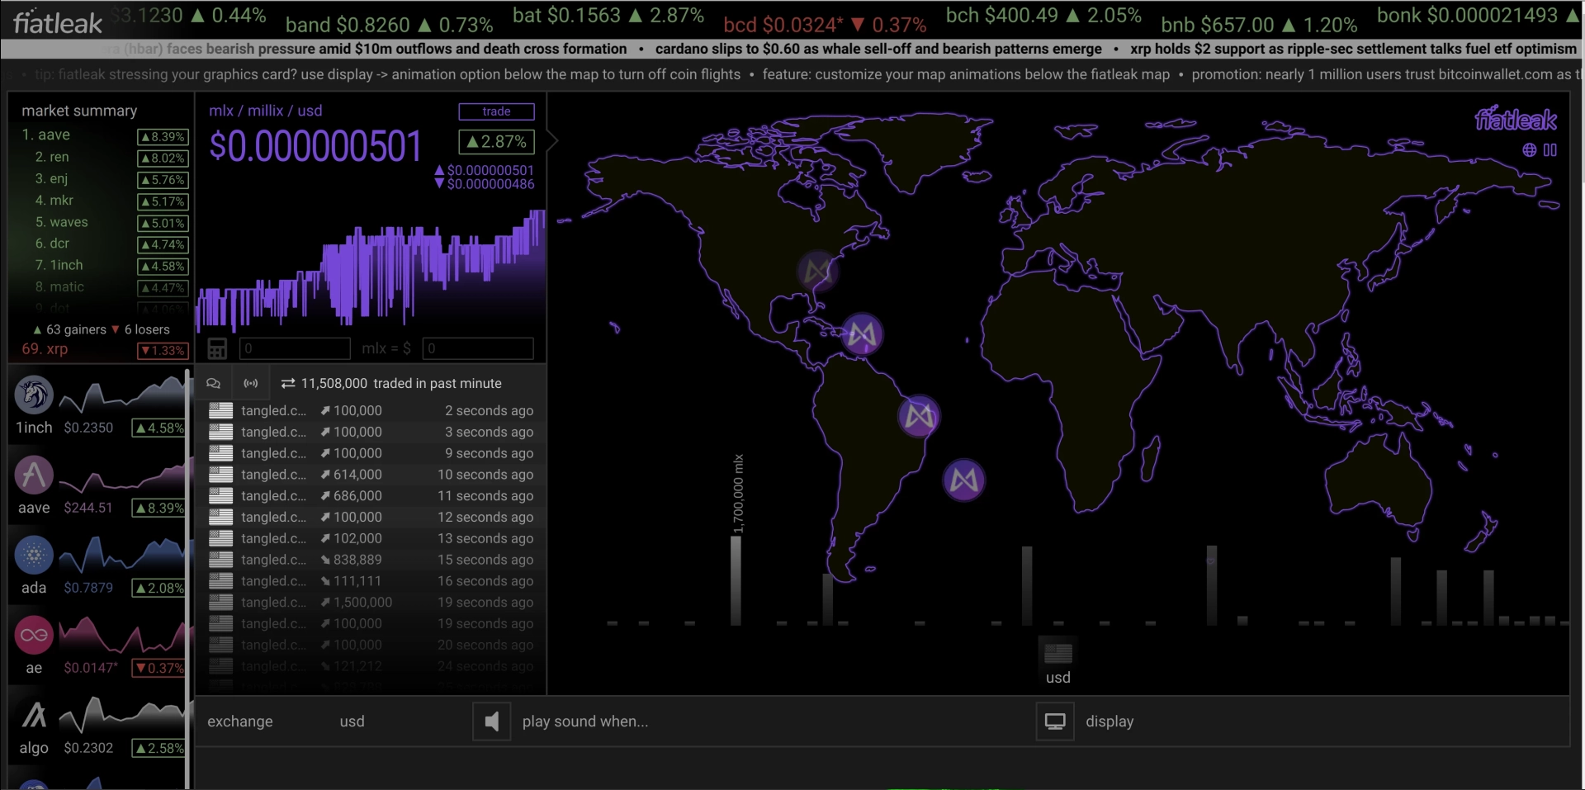Click the mlx amount input field
The image size is (1585, 790).
[295, 348]
